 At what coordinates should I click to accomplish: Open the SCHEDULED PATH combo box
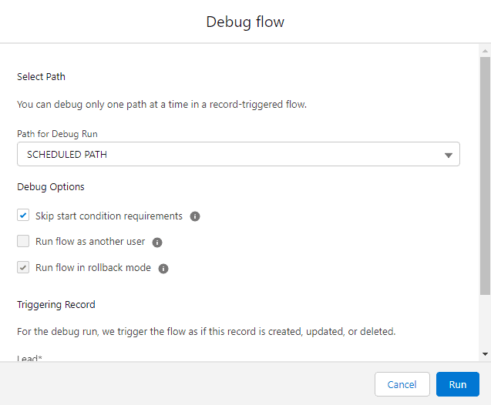pyautogui.click(x=231, y=155)
